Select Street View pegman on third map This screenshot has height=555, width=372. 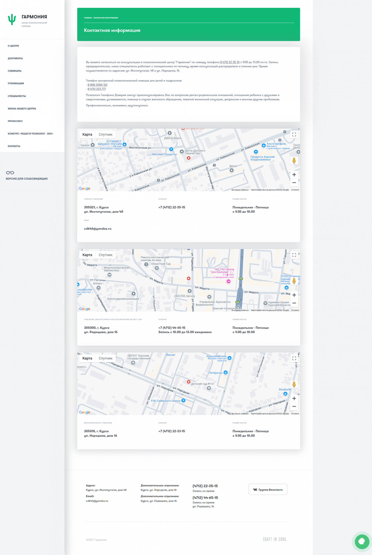(x=294, y=384)
